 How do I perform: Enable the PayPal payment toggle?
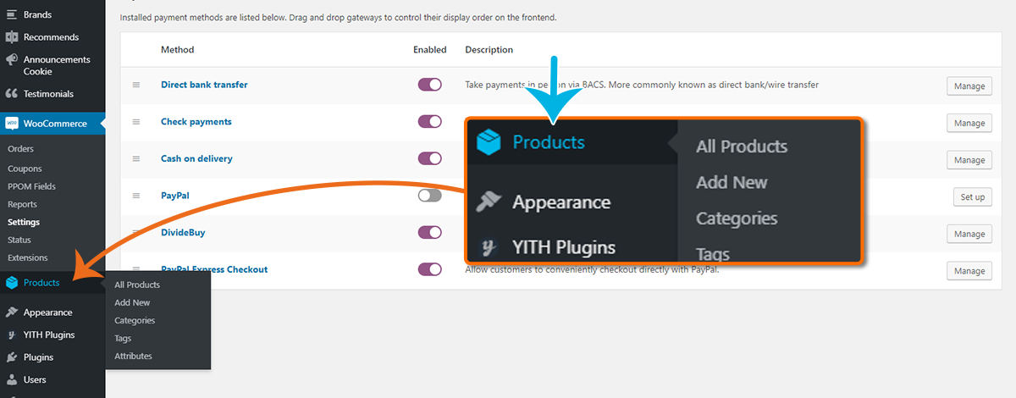[x=430, y=196]
